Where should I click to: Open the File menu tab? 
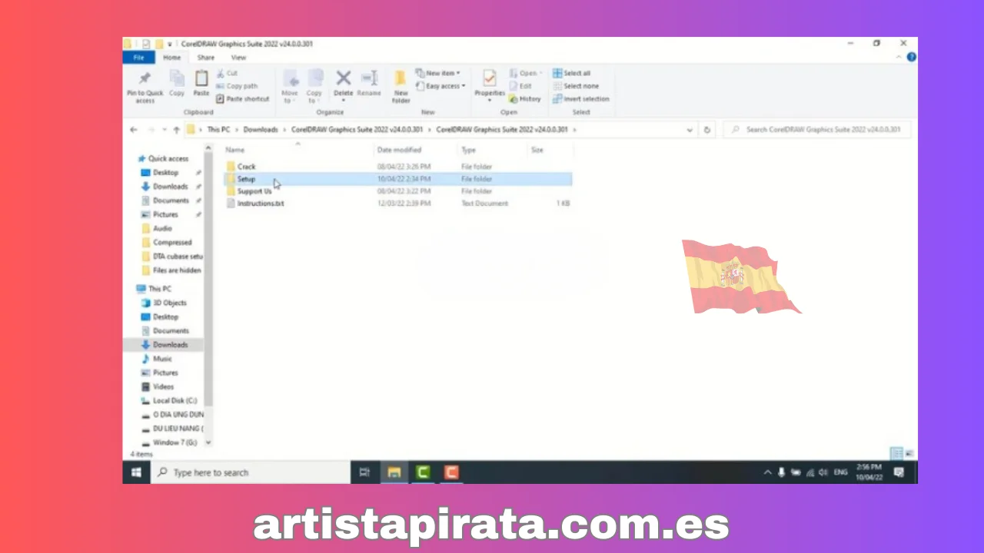(x=138, y=58)
